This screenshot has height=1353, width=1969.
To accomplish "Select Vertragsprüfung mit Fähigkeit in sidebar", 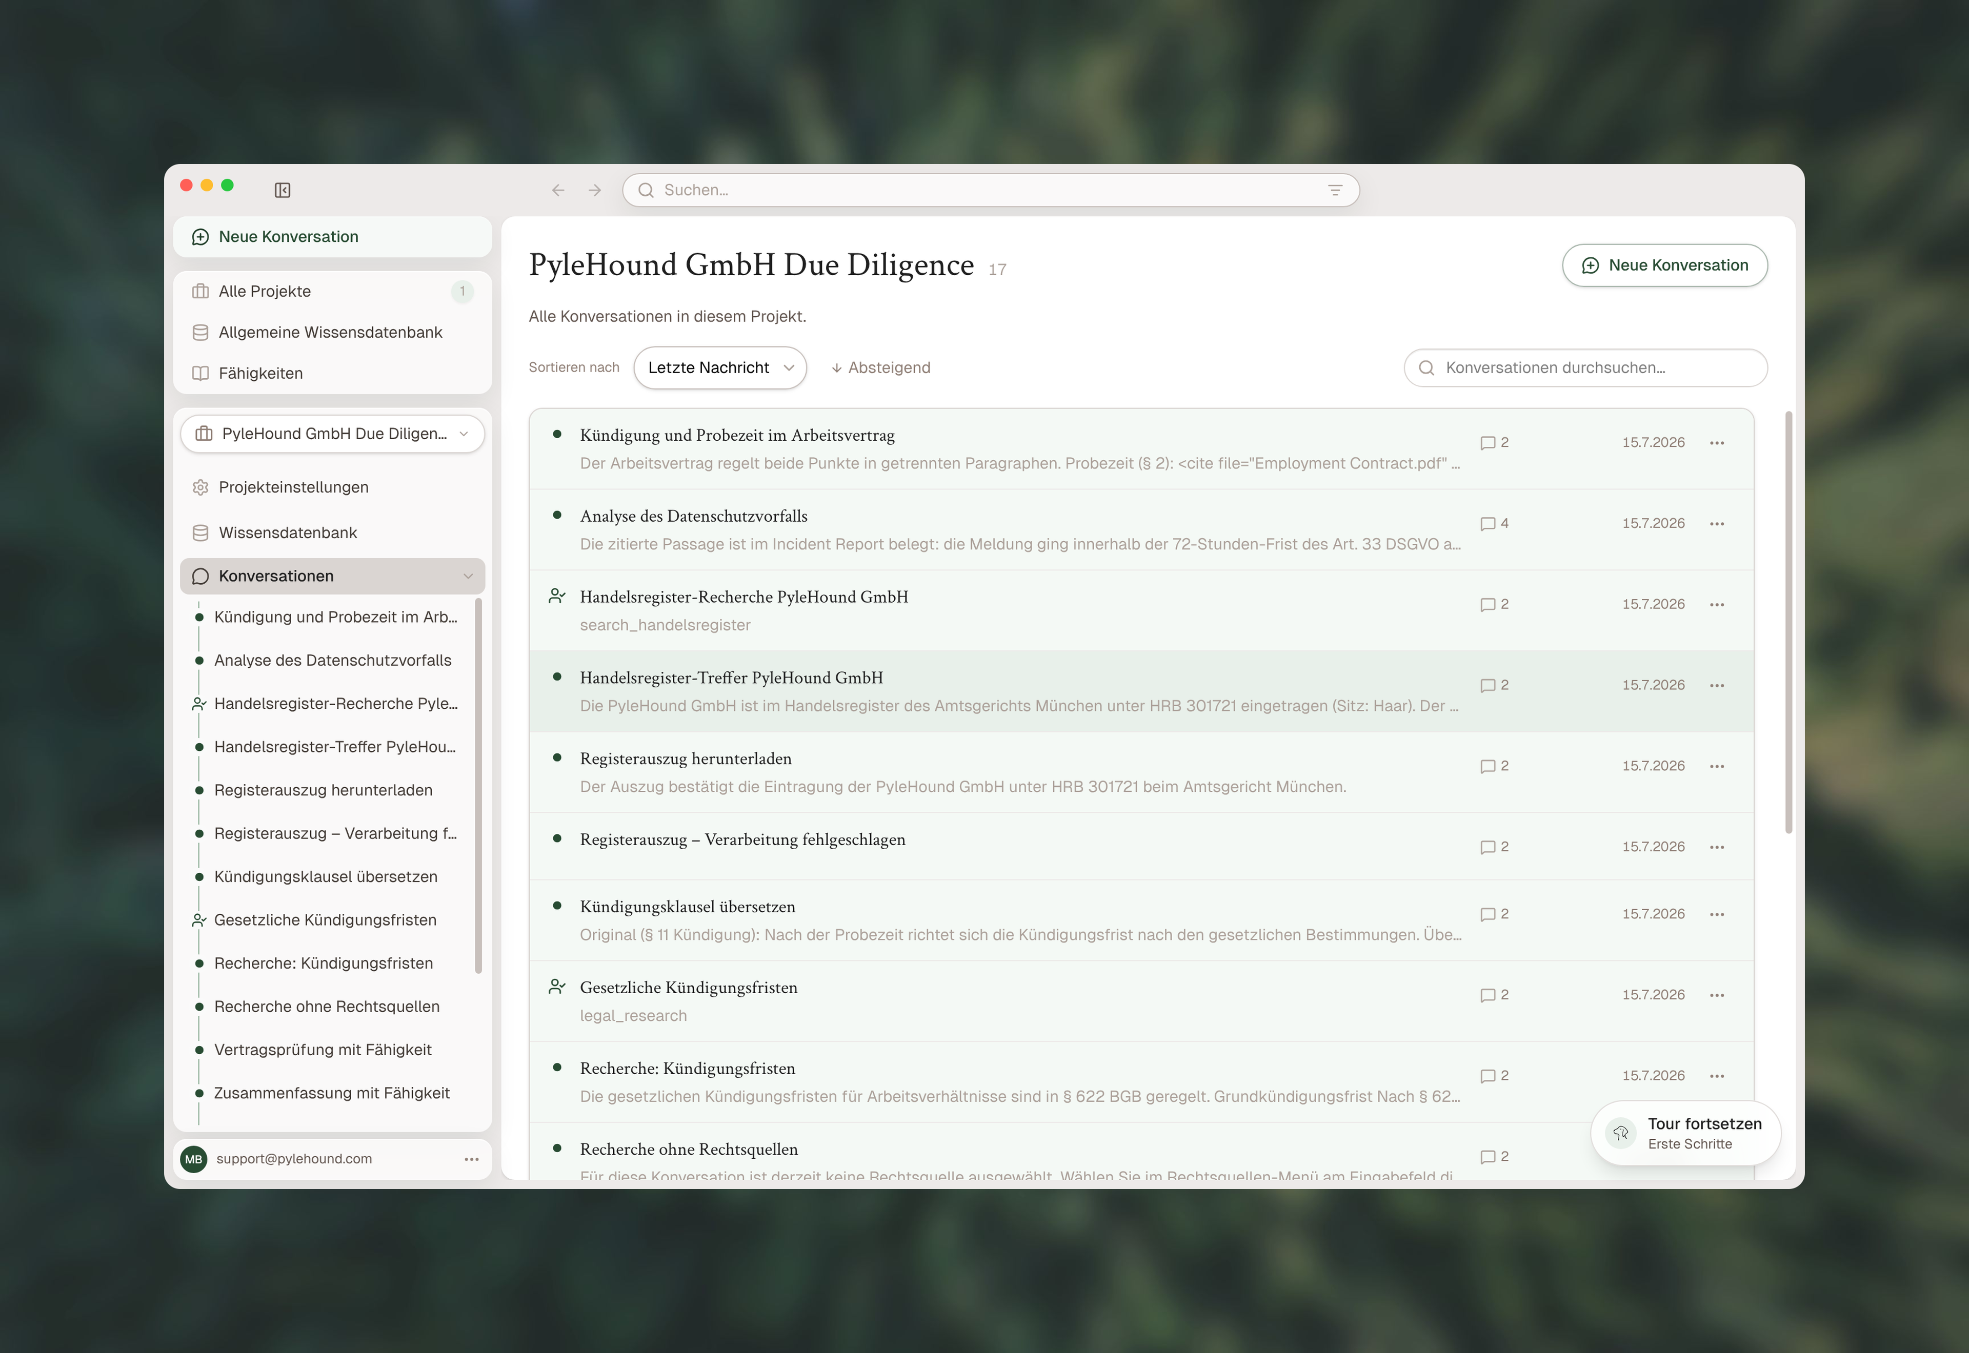I will coord(323,1050).
